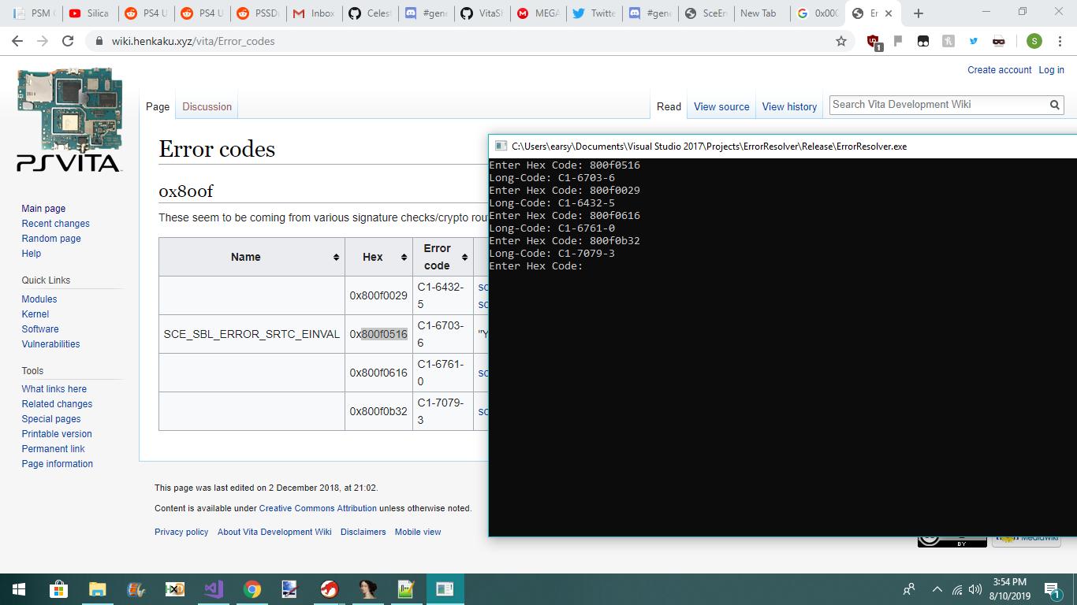Sort table by Error code column
The height and width of the screenshot is (605, 1077).
464,257
